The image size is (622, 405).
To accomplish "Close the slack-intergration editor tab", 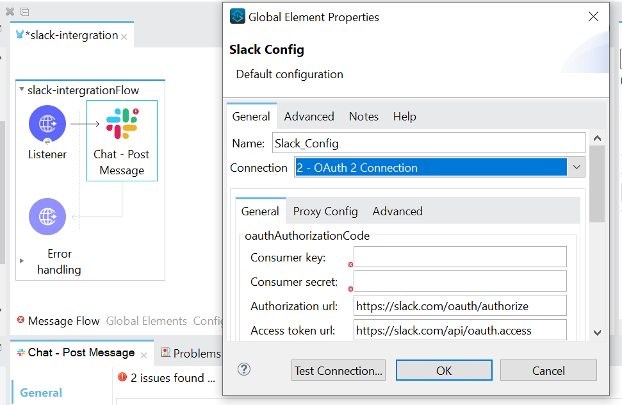I will (124, 37).
